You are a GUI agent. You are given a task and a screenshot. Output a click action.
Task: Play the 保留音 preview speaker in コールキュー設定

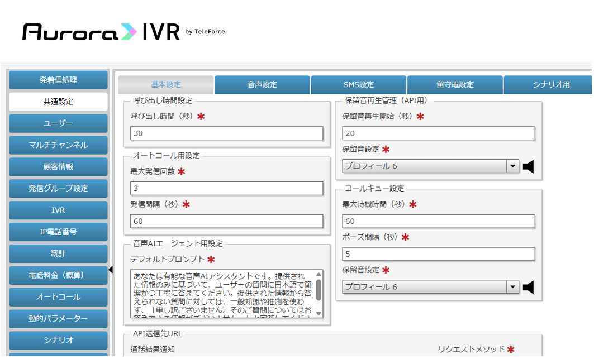click(528, 288)
